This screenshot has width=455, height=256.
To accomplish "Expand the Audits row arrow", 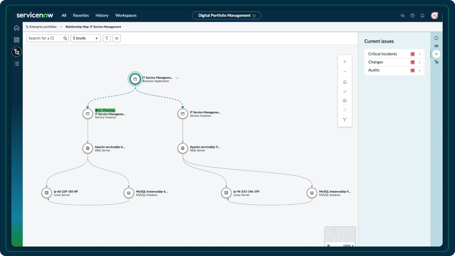I will (x=419, y=70).
